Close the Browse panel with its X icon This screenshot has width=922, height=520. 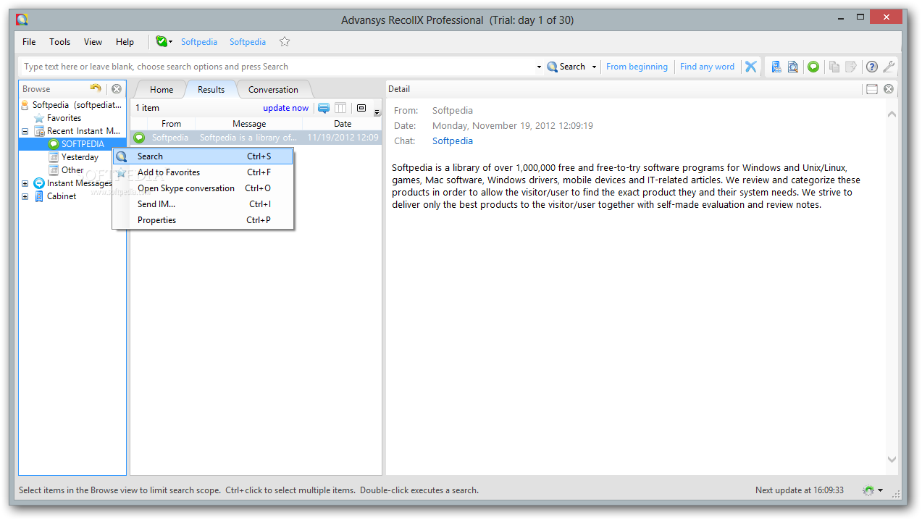[116, 89]
